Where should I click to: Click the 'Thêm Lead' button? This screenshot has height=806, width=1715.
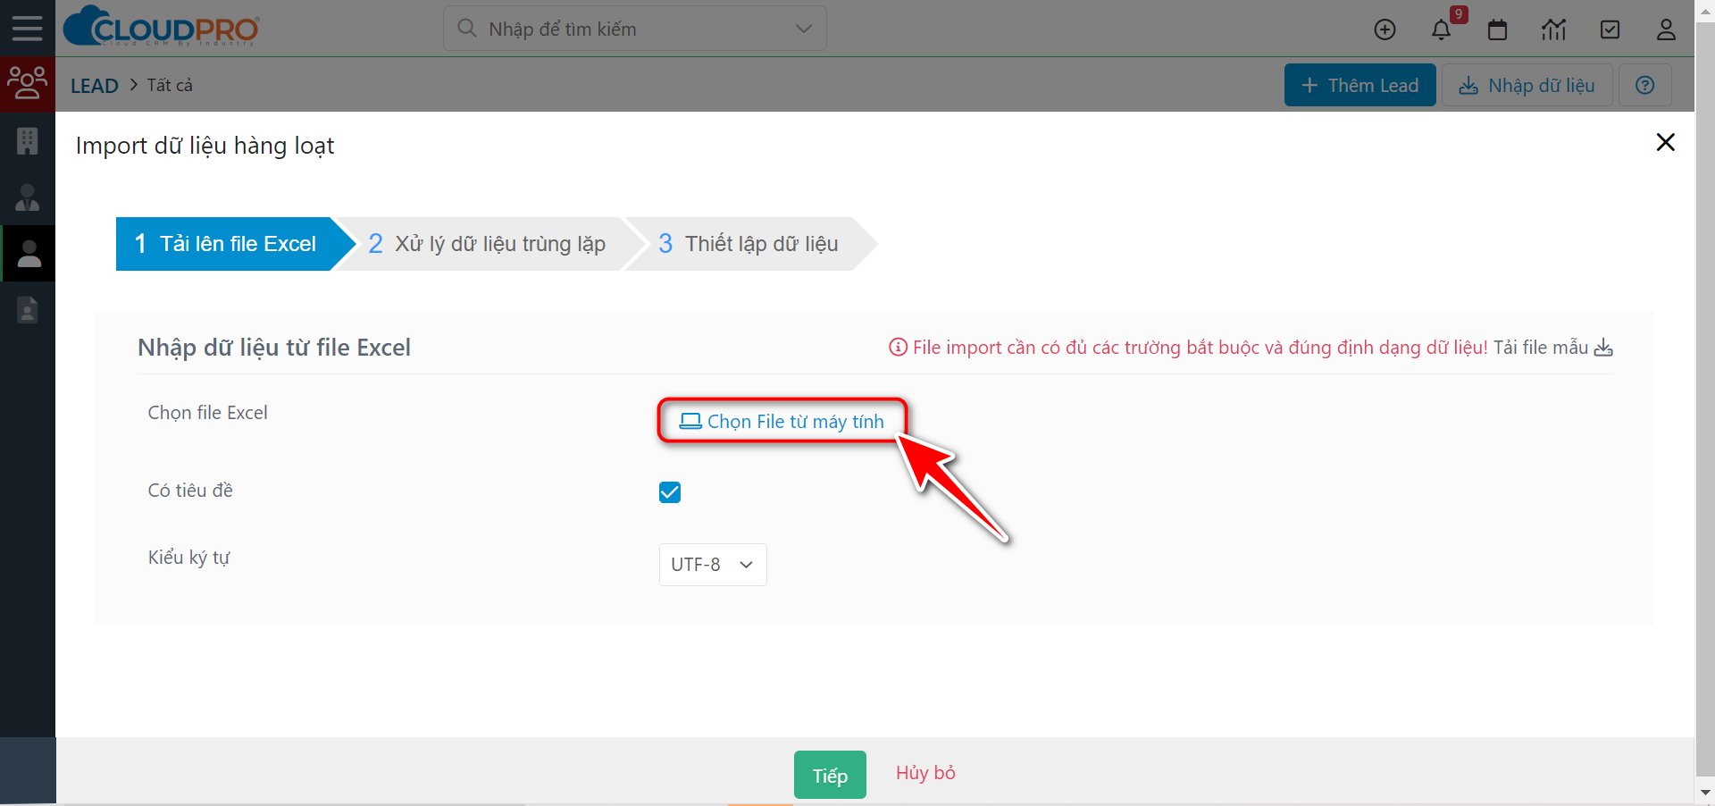click(x=1359, y=85)
